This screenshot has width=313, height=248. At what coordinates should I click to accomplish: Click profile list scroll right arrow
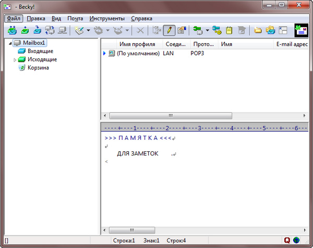(304, 115)
